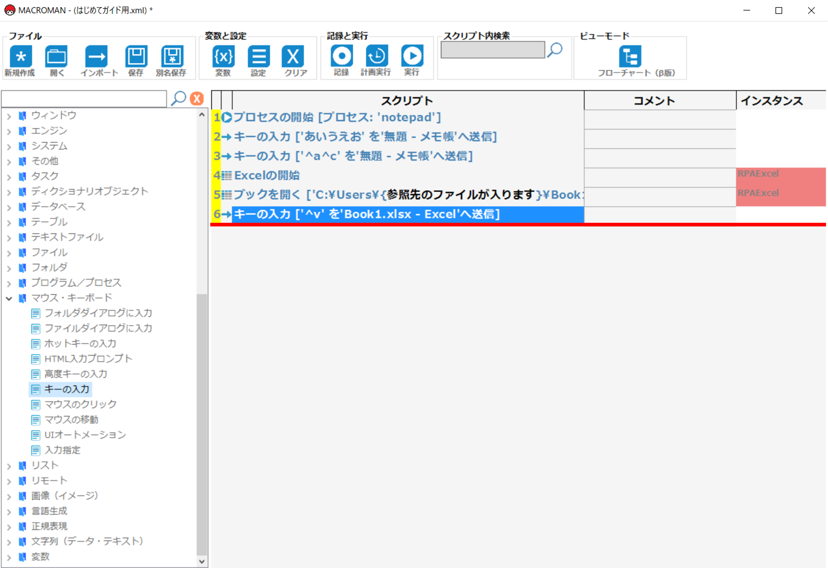Collapse the マウス・キーボード category
Viewport: 828px width, 568px height.
coord(9,298)
